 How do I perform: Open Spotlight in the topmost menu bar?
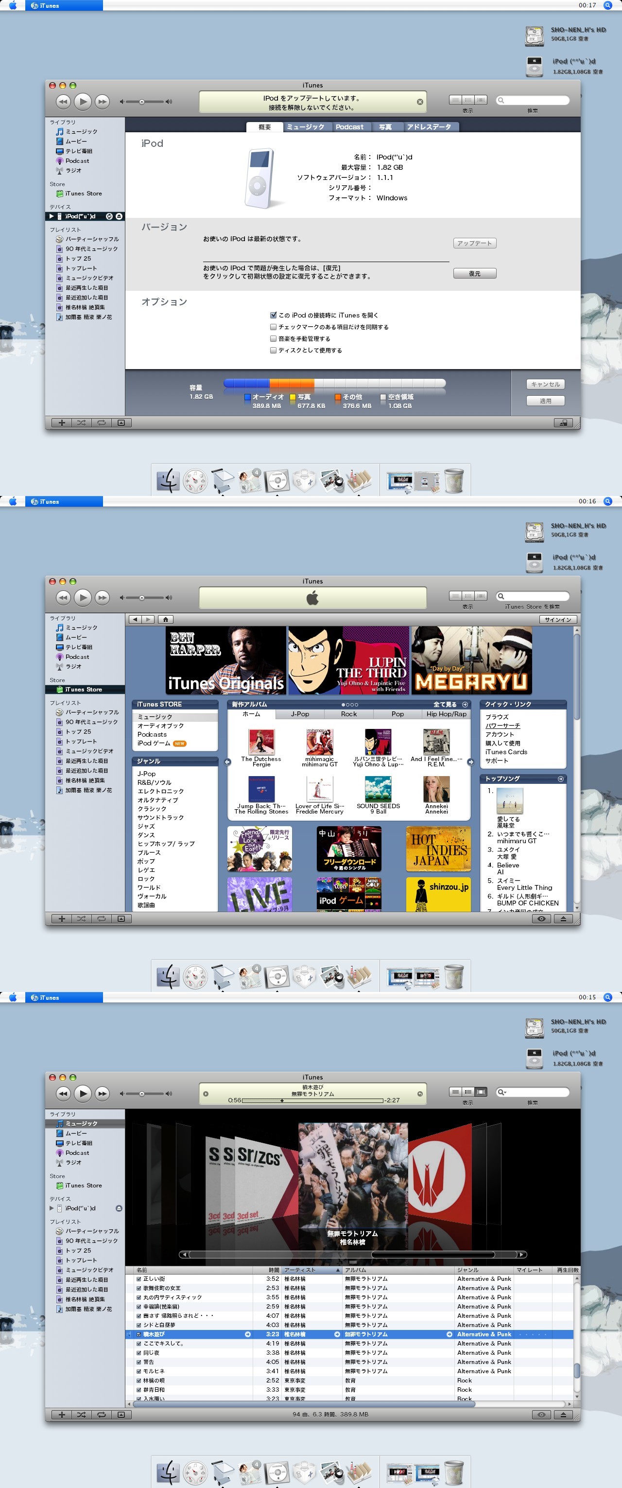[x=607, y=5]
